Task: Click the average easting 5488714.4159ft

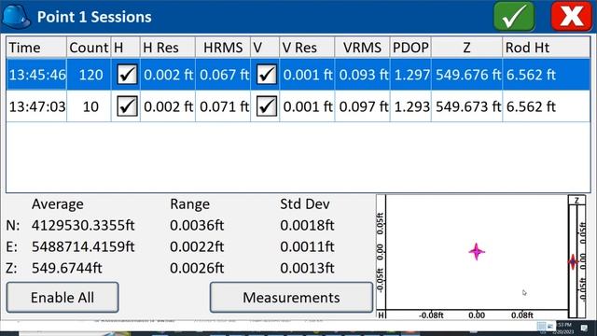Action: coord(83,246)
